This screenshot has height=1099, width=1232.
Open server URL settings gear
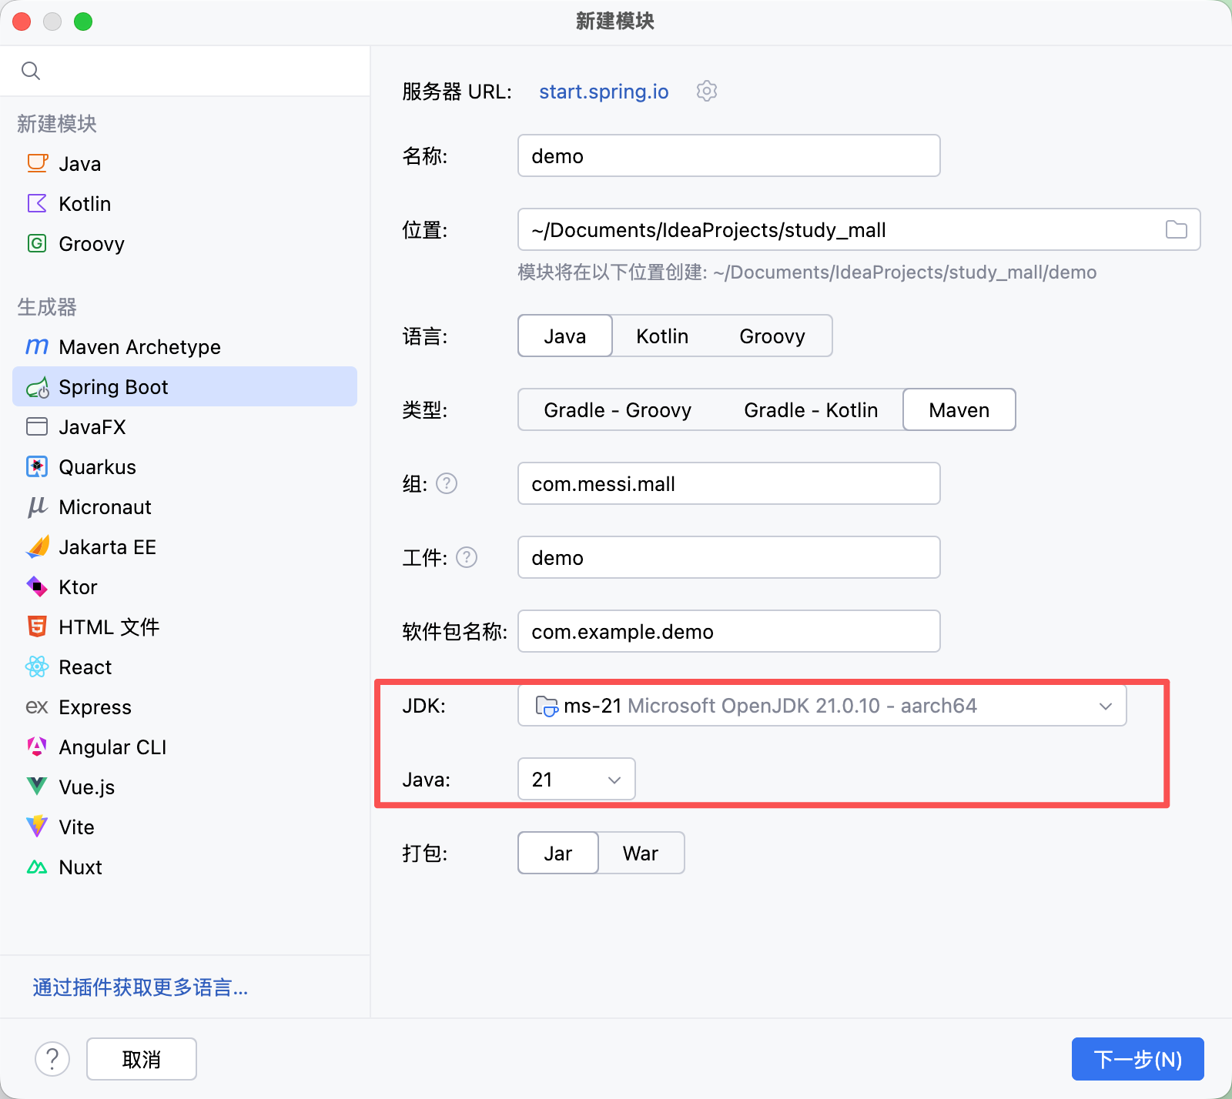coord(707,91)
